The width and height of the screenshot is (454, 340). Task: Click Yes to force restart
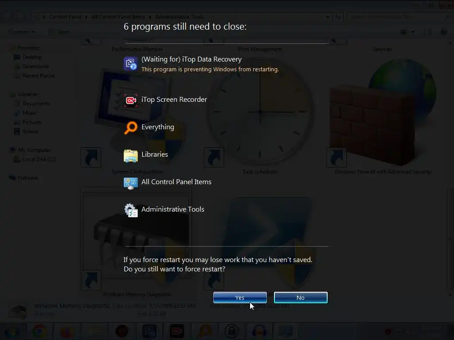pos(240,297)
